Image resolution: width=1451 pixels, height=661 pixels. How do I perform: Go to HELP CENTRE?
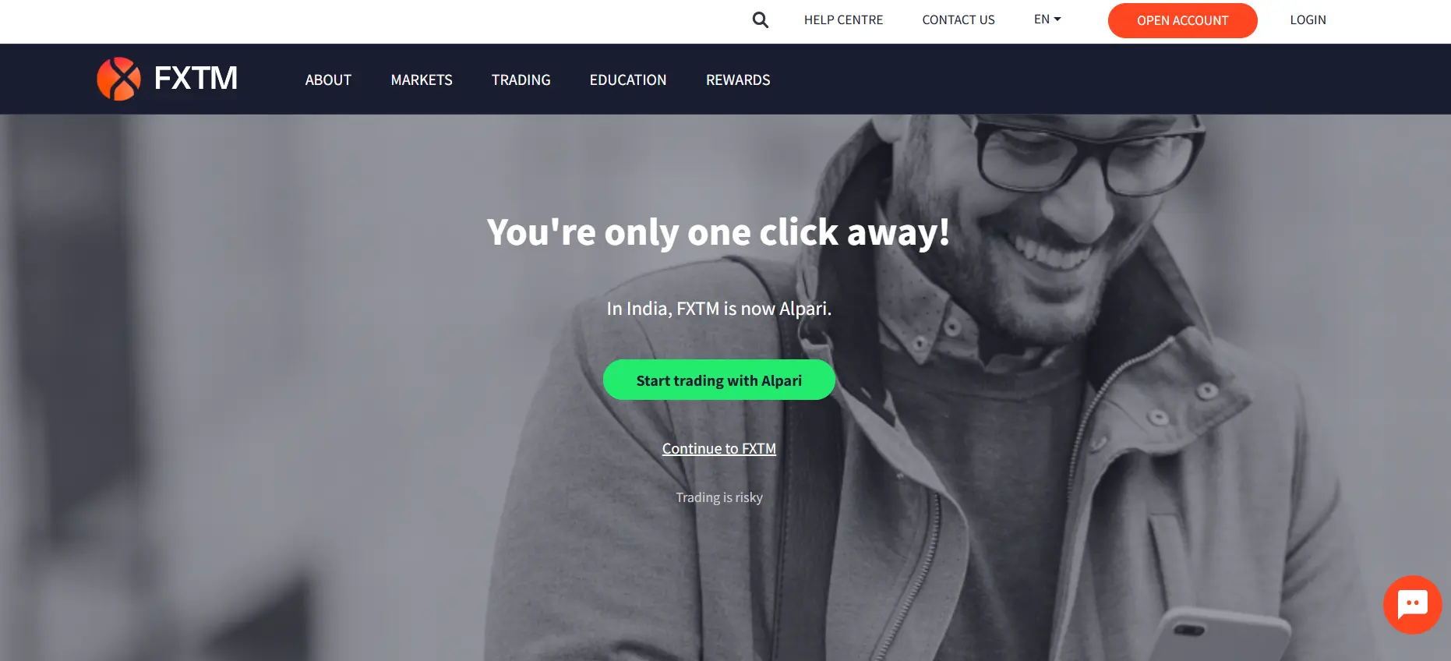click(x=843, y=19)
